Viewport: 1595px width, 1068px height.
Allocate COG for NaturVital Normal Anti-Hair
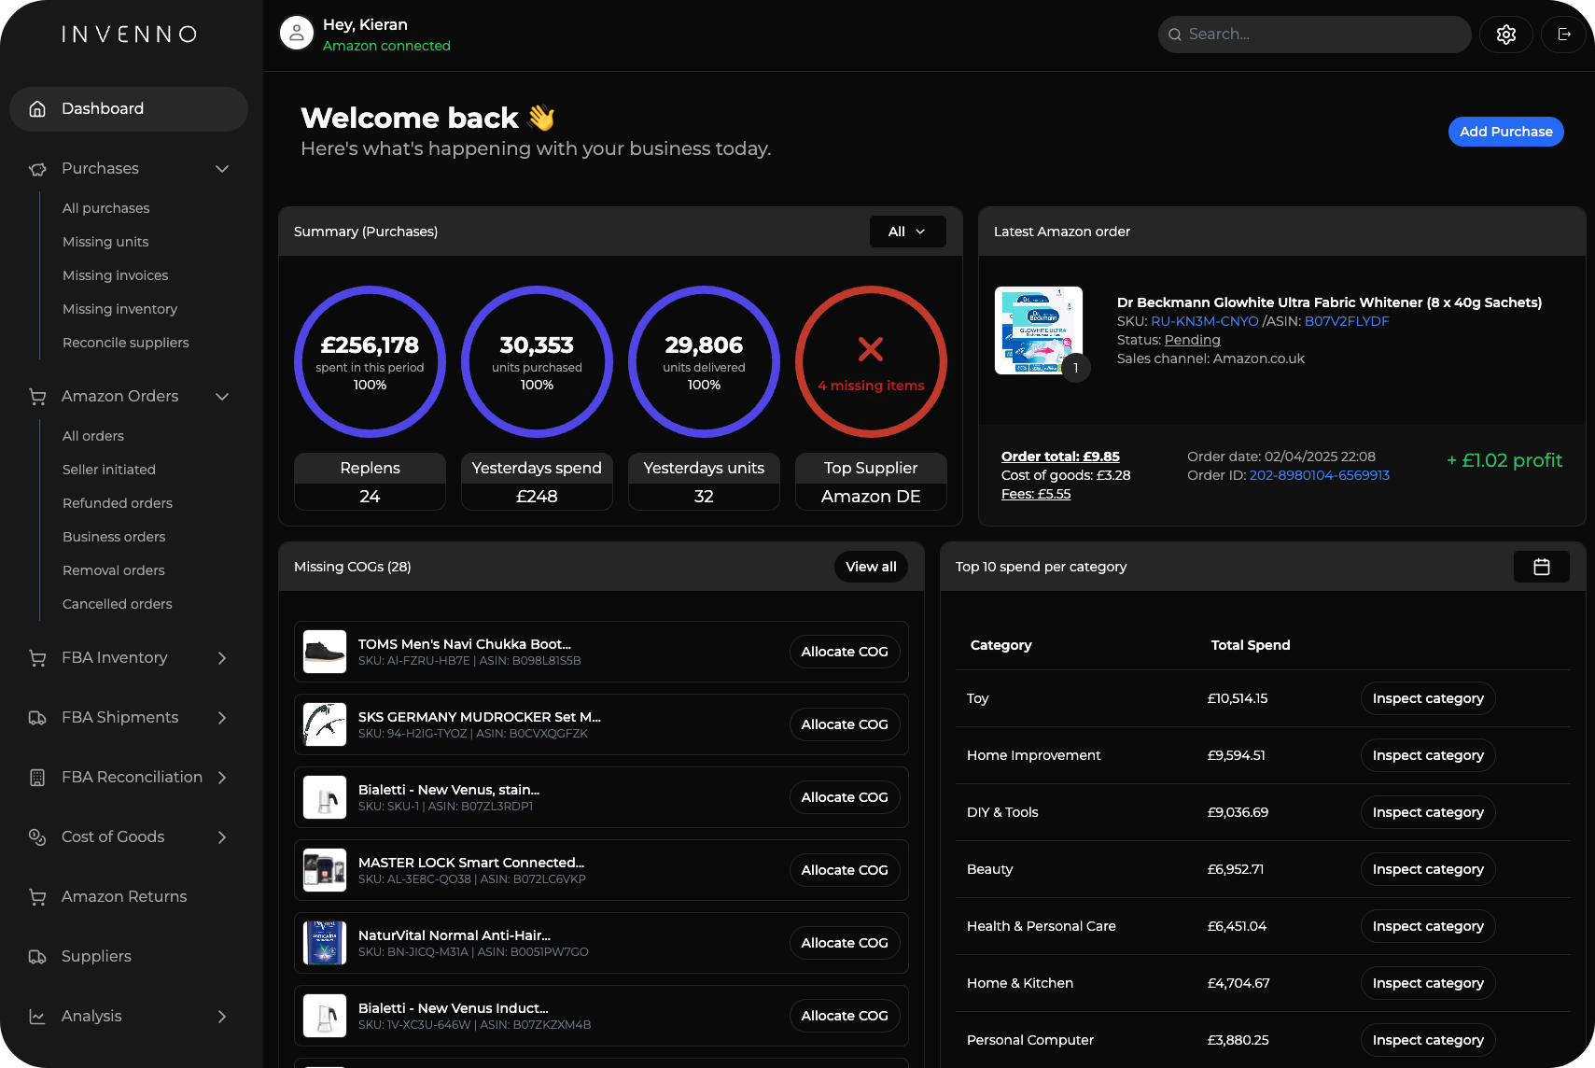[845, 943]
